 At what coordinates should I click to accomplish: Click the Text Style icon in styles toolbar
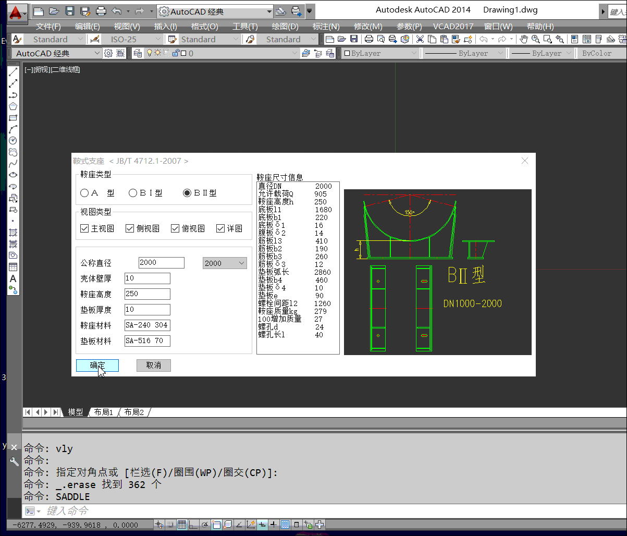(17, 39)
